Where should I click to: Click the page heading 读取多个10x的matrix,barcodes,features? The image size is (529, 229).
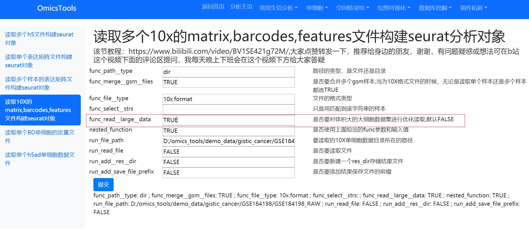299,36
